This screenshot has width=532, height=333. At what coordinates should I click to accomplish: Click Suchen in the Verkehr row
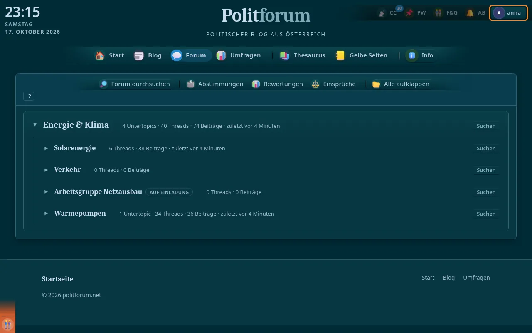coord(486,170)
